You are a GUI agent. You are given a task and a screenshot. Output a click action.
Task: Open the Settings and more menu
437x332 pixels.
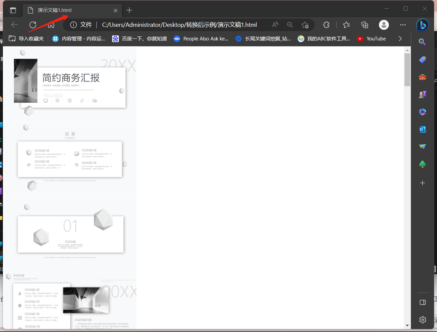tap(402, 25)
